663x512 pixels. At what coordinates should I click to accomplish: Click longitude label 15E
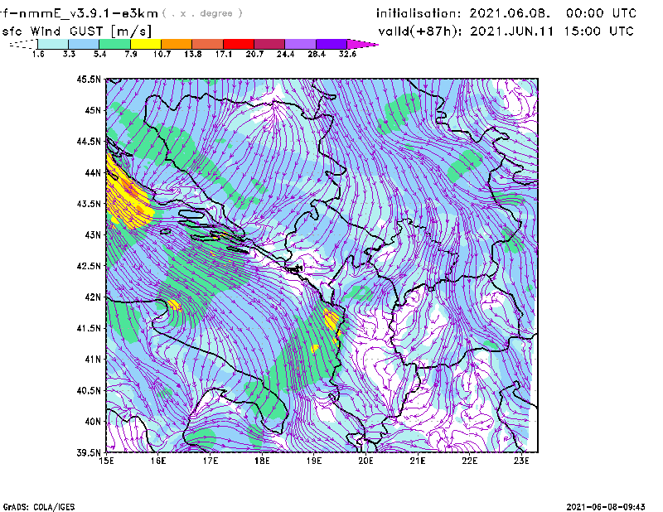pyautogui.click(x=106, y=461)
